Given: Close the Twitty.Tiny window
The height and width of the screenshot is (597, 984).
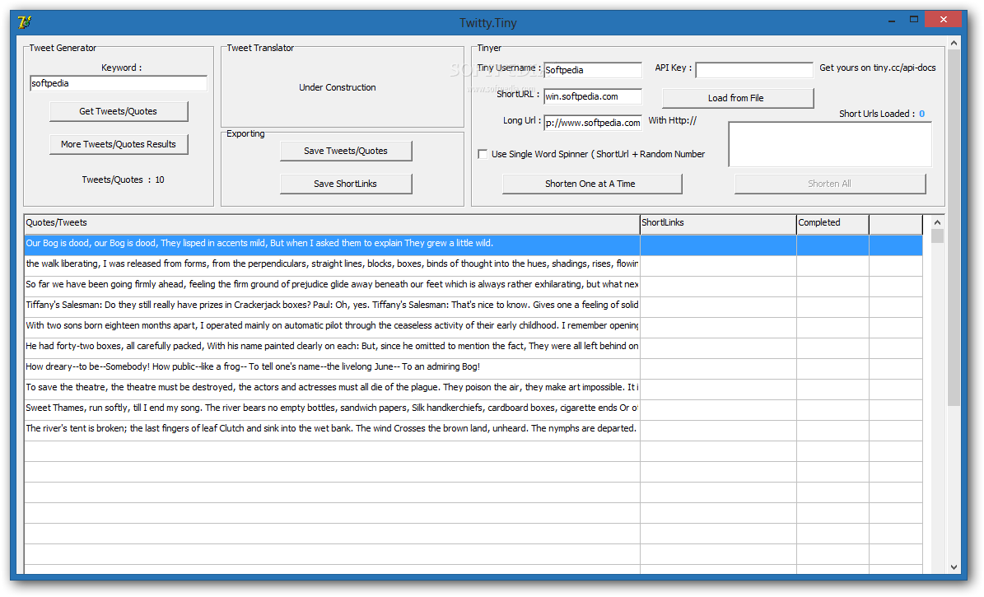Looking at the screenshot, I should (943, 20).
